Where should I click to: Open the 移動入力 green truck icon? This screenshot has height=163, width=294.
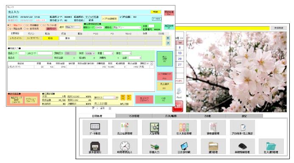coord(154,146)
